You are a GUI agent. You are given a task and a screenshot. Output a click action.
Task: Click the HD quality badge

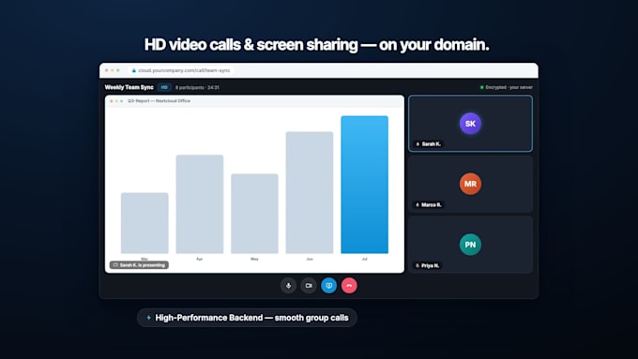click(x=164, y=87)
